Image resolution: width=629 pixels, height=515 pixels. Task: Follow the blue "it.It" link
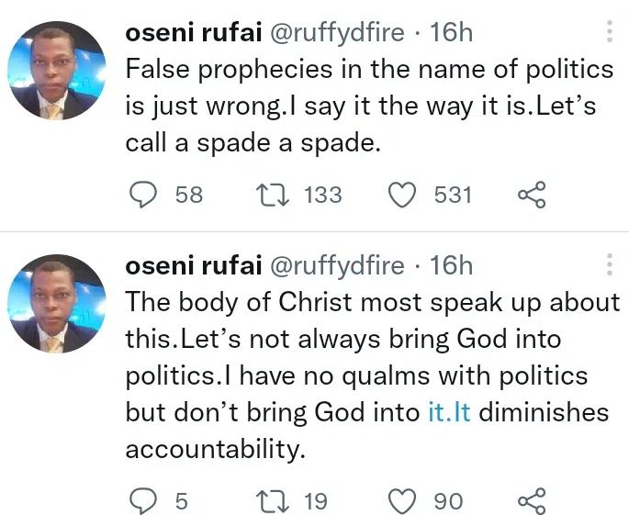[449, 412]
